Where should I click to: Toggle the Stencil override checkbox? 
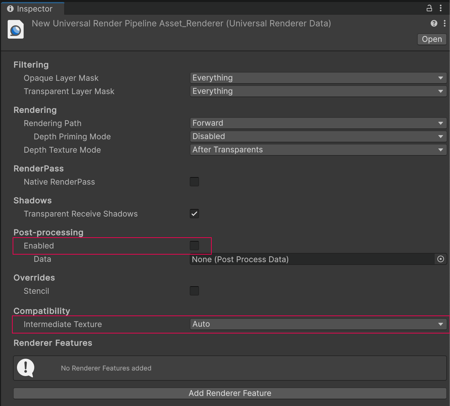(x=194, y=291)
